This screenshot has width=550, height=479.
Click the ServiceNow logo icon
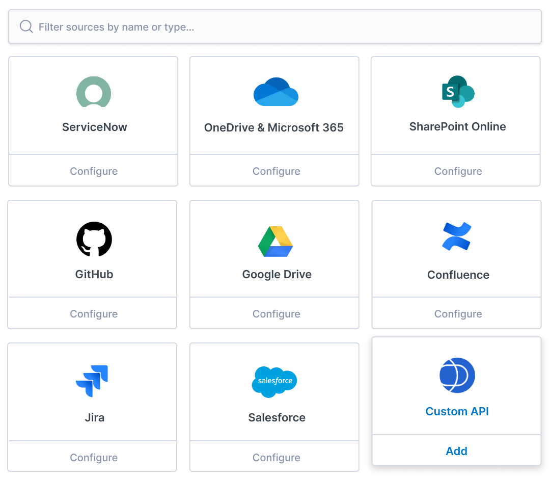coord(94,92)
